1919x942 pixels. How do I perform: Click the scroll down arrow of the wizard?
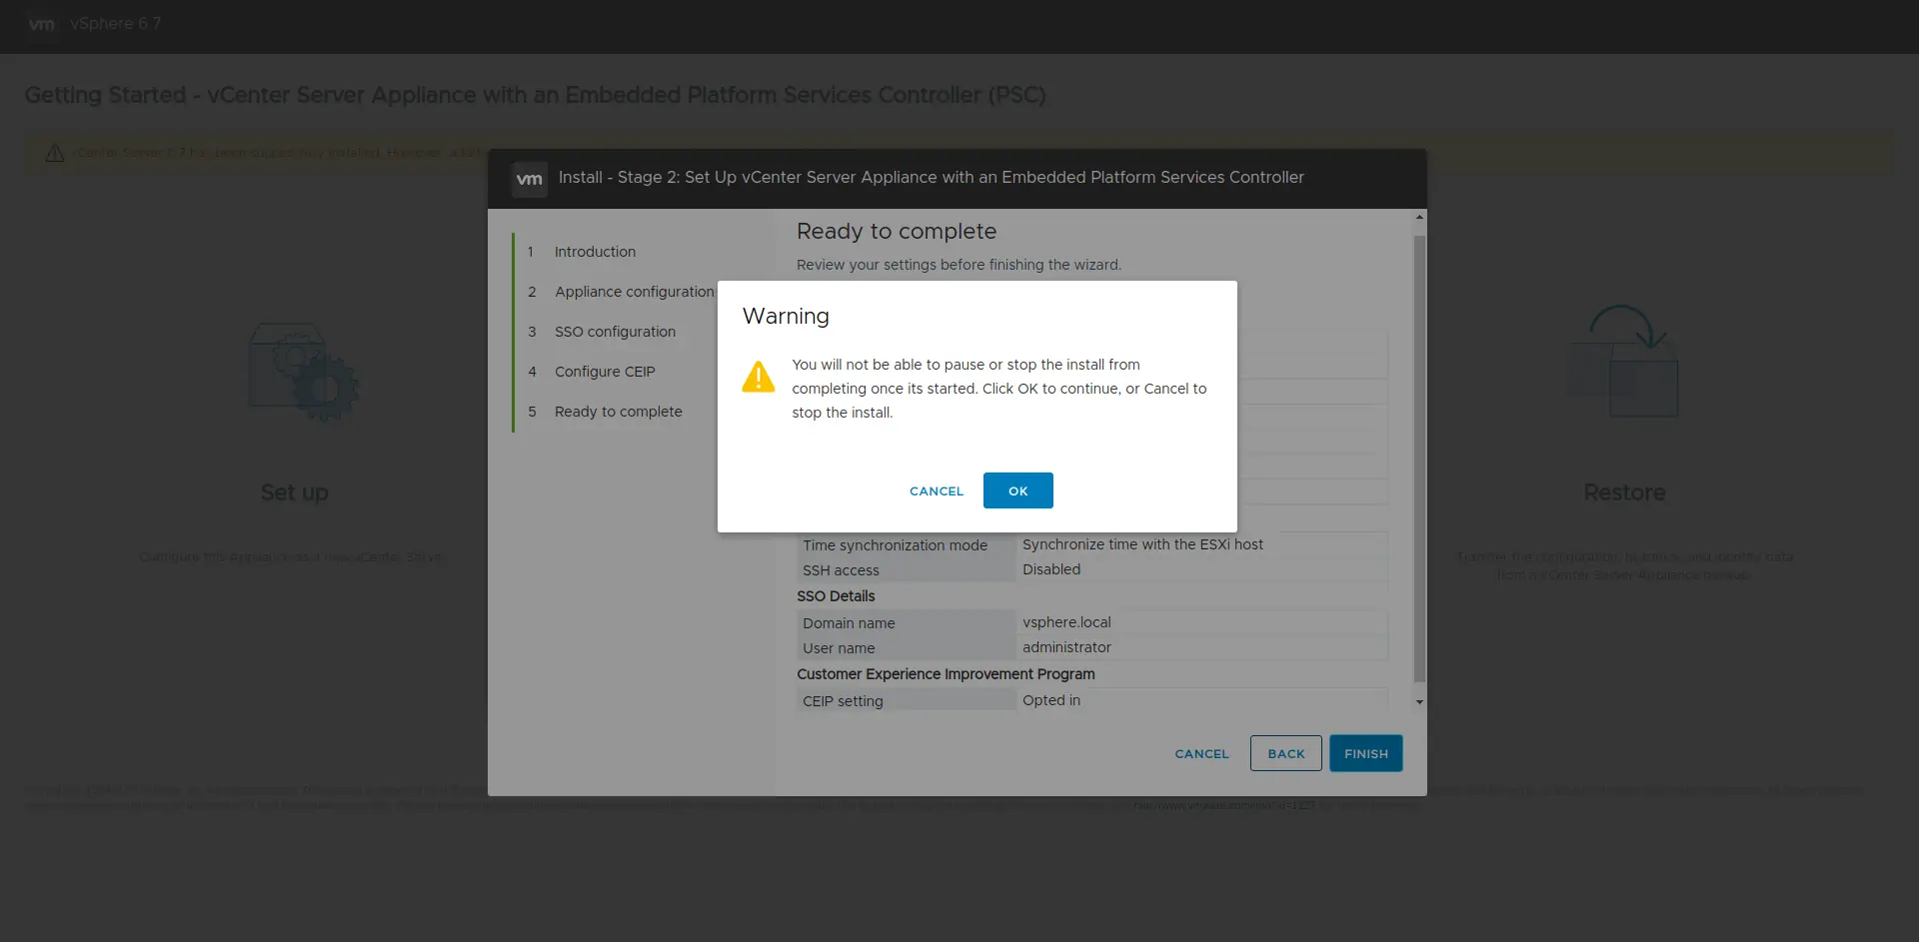(x=1419, y=702)
